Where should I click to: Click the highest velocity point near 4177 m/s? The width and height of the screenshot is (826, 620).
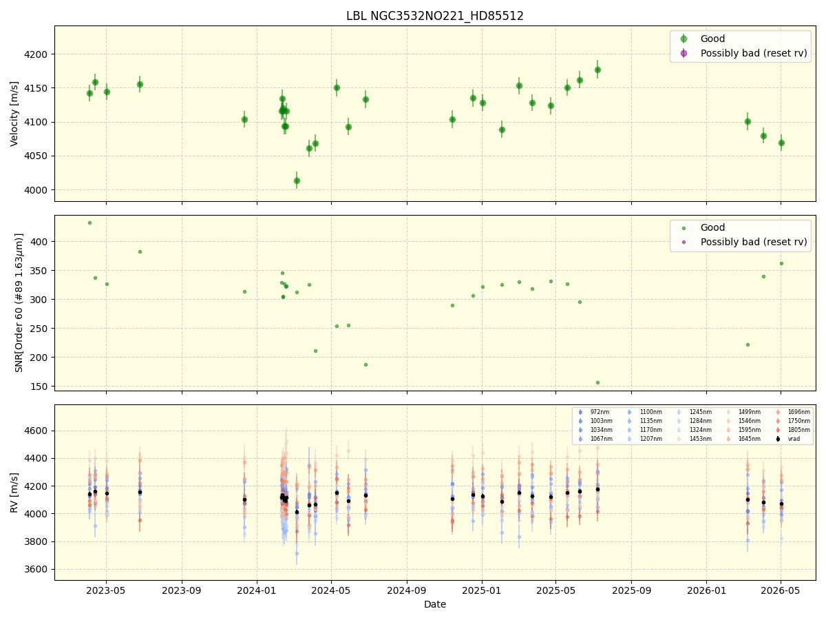point(597,70)
